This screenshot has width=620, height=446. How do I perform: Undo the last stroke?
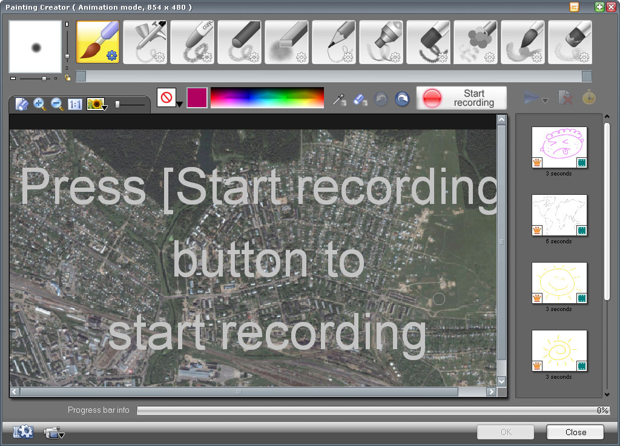coord(381,99)
